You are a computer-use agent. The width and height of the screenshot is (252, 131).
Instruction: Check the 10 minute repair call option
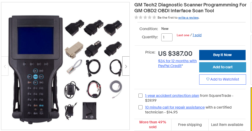click(140, 107)
